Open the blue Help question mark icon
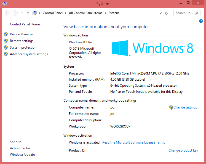The height and width of the screenshot is (164, 206). (201, 21)
